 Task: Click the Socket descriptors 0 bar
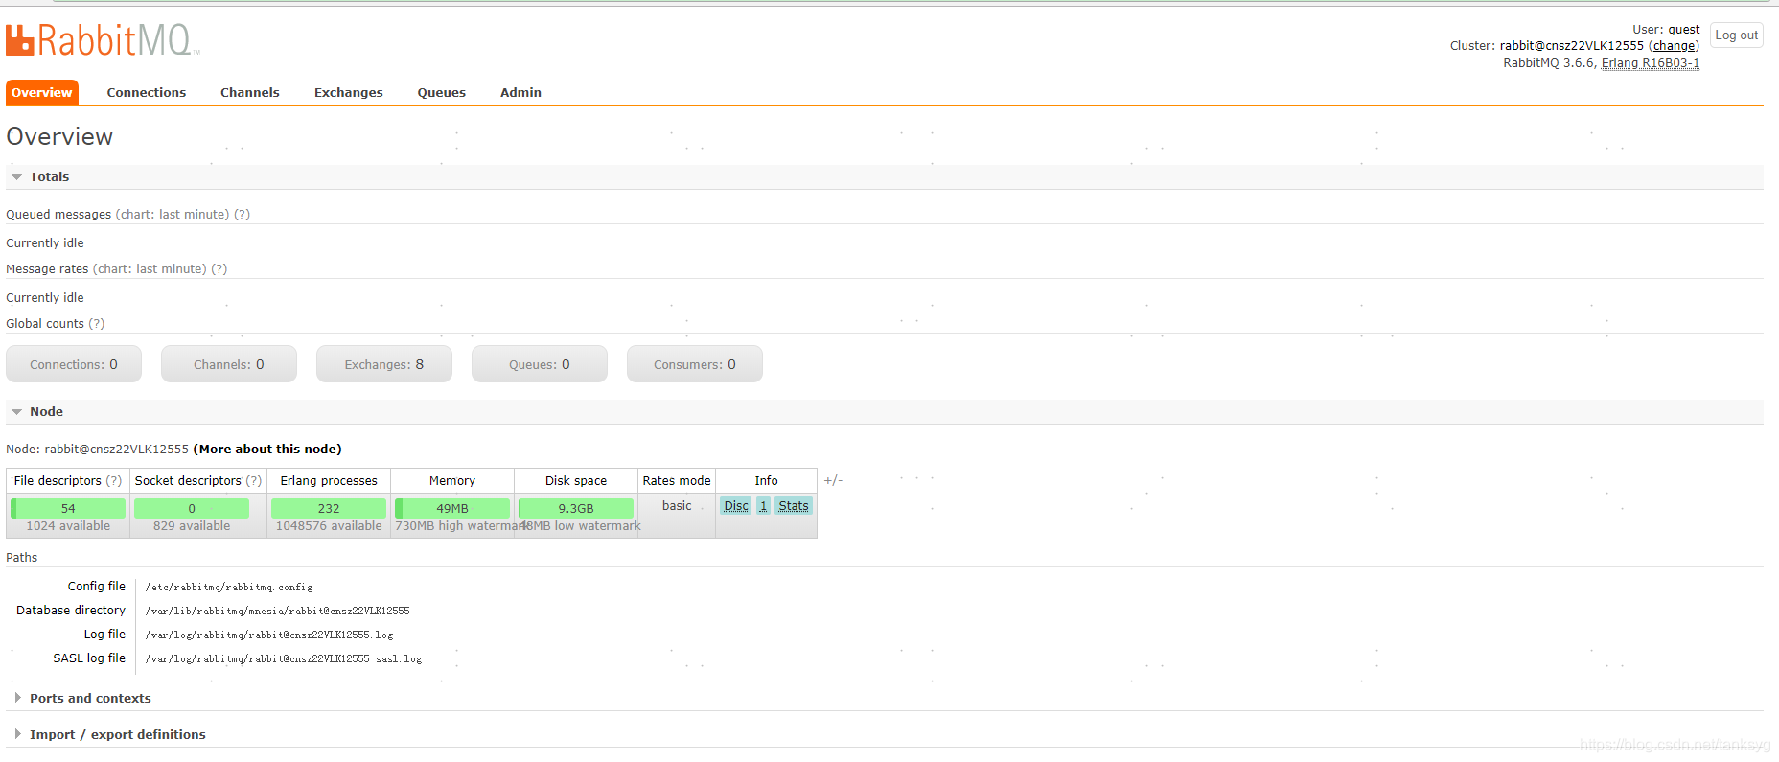click(x=192, y=508)
